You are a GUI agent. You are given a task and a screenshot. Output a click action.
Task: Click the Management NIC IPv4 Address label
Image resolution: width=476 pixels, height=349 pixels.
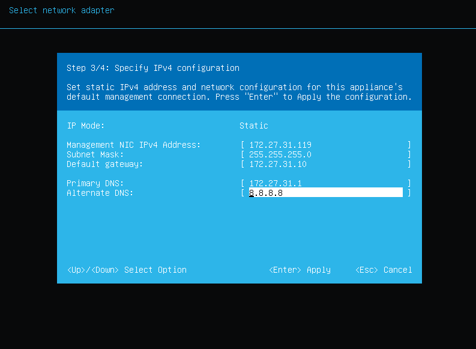[134, 145]
